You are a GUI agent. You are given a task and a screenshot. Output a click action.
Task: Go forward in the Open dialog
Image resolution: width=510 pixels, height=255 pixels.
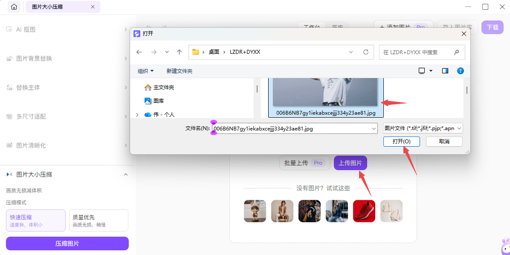154,52
